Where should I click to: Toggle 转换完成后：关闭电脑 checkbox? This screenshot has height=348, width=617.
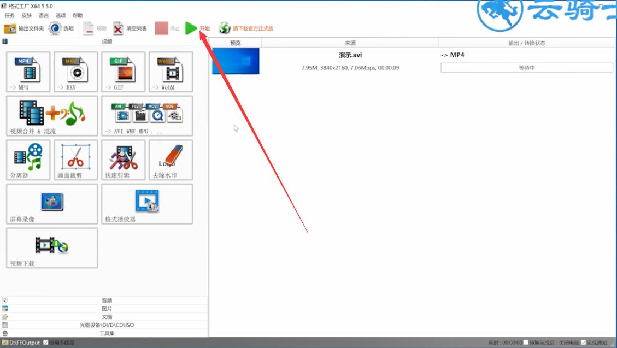(x=526, y=343)
